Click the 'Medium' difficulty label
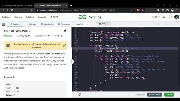The width and height of the screenshot is (180, 101). point(8,36)
